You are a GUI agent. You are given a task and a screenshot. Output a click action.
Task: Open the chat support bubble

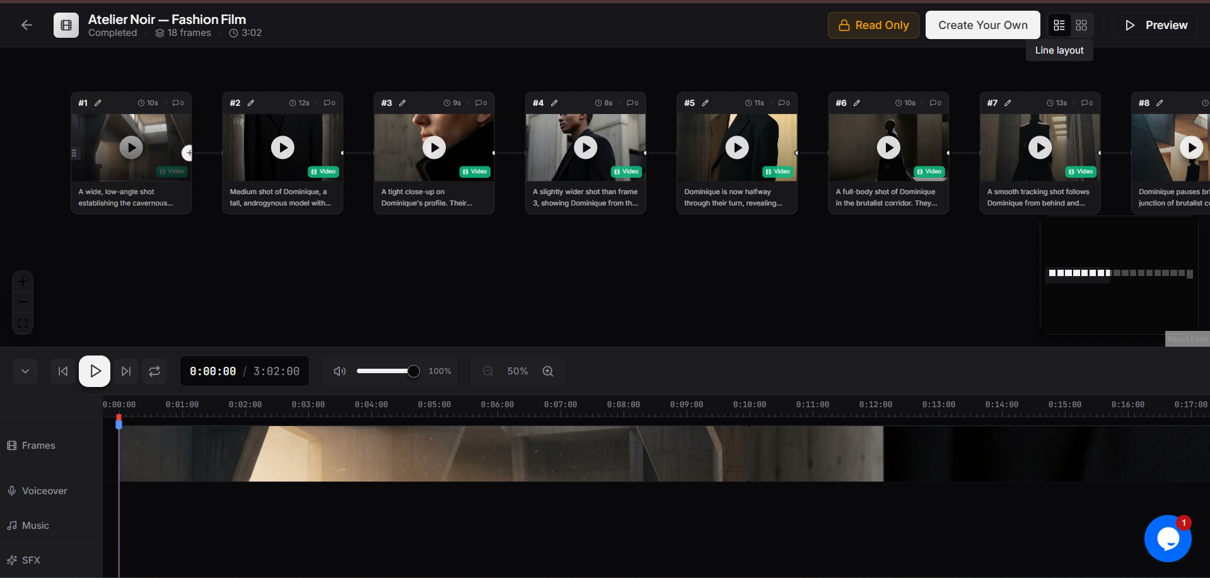click(x=1167, y=538)
